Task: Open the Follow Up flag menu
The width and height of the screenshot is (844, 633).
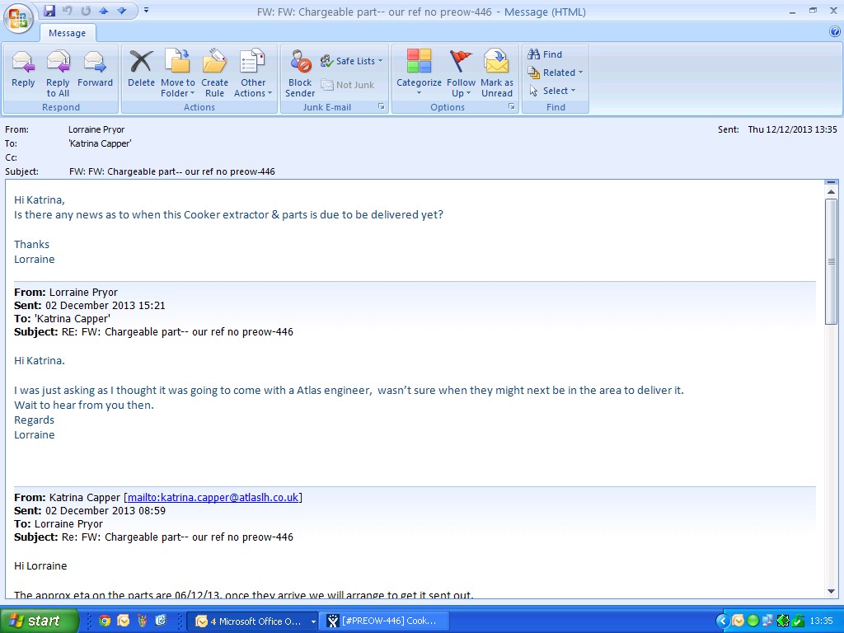Action: [x=461, y=73]
